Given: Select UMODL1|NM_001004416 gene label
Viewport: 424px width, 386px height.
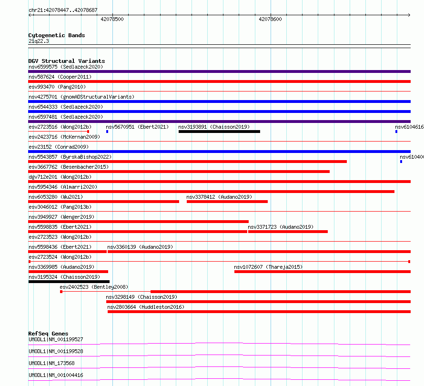Looking at the screenshot, I should click(x=56, y=375).
